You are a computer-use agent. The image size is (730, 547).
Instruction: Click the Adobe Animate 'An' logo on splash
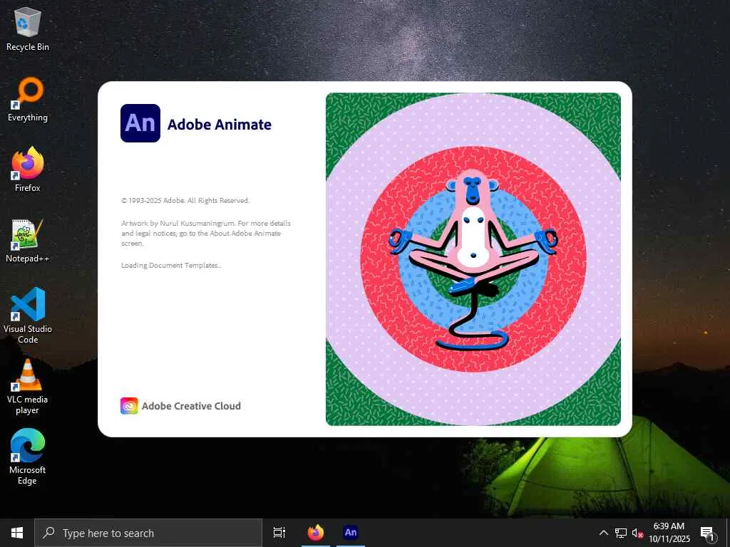click(x=140, y=123)
